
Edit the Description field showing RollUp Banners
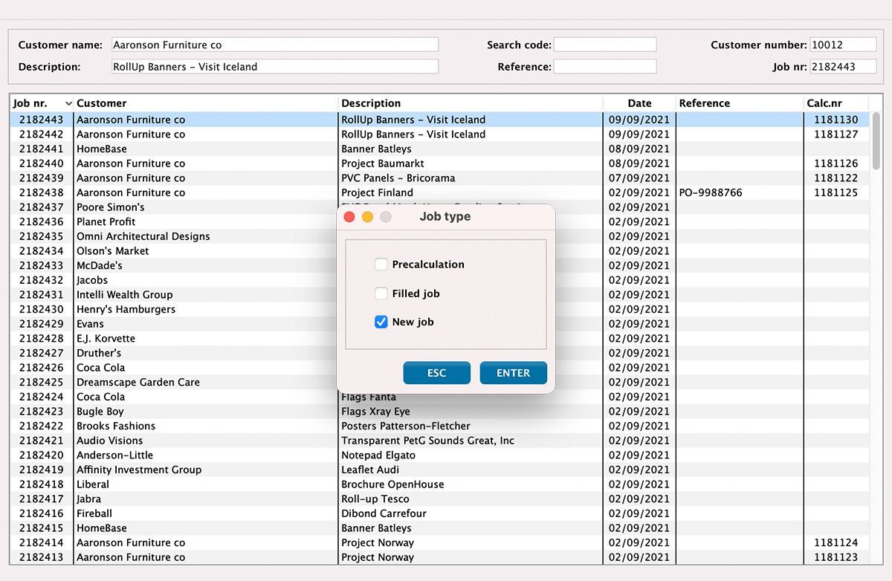(x=274, y=65)
